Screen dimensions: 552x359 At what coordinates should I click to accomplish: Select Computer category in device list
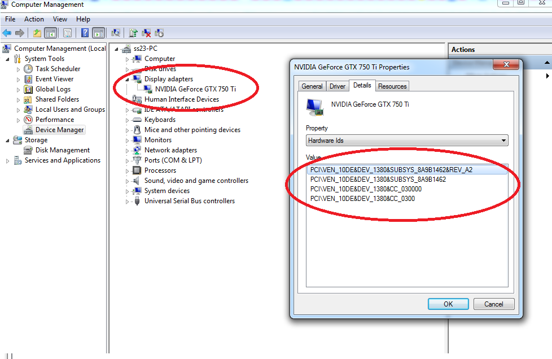[160, 59]
